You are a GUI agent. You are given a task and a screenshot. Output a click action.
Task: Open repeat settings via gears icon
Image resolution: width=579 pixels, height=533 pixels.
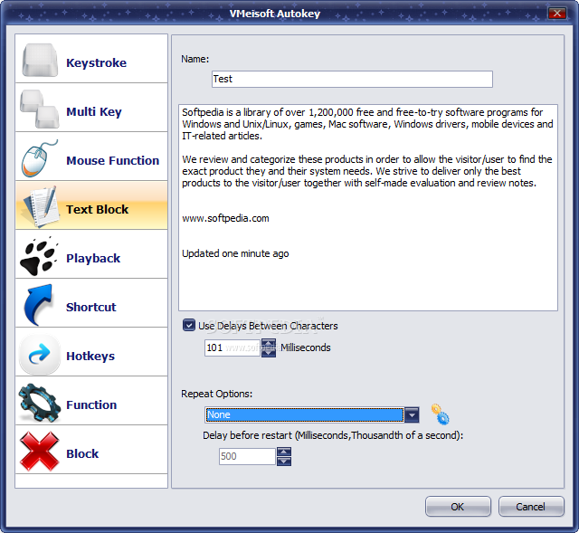441,414
